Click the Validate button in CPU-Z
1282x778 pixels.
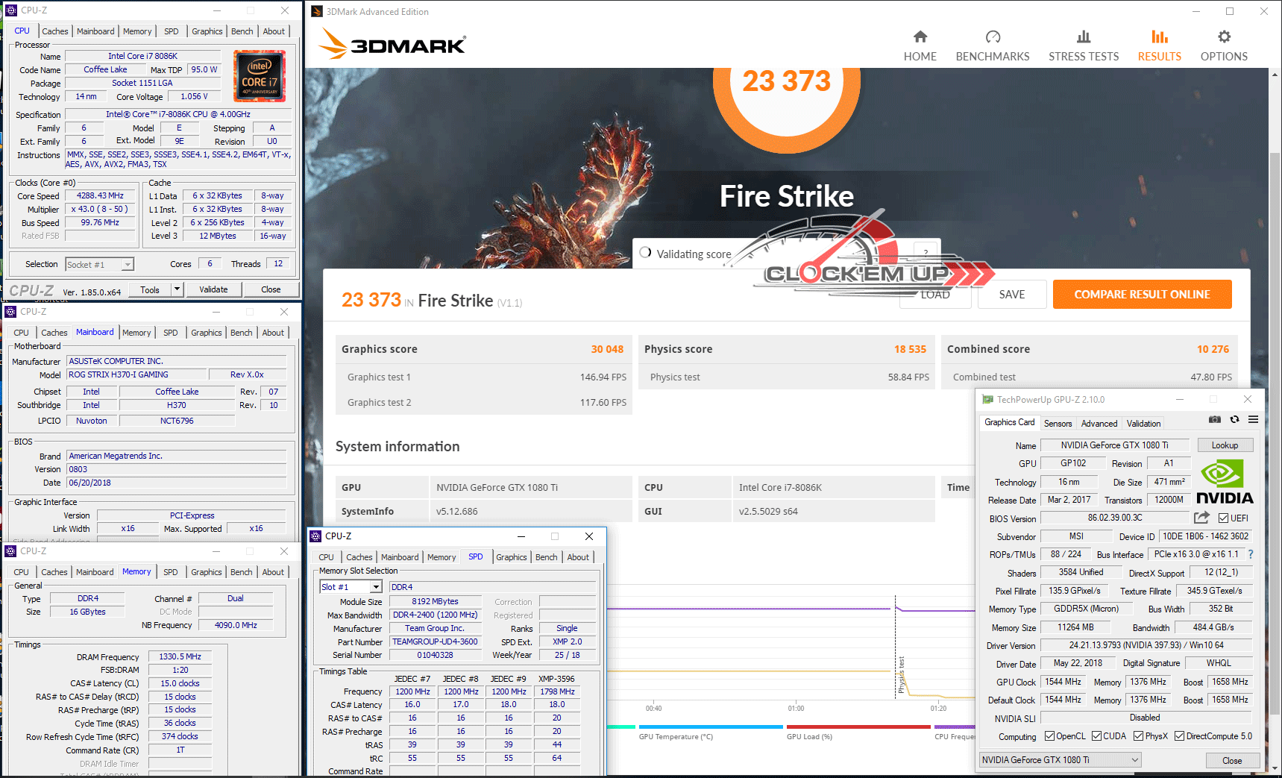(213, 289)
